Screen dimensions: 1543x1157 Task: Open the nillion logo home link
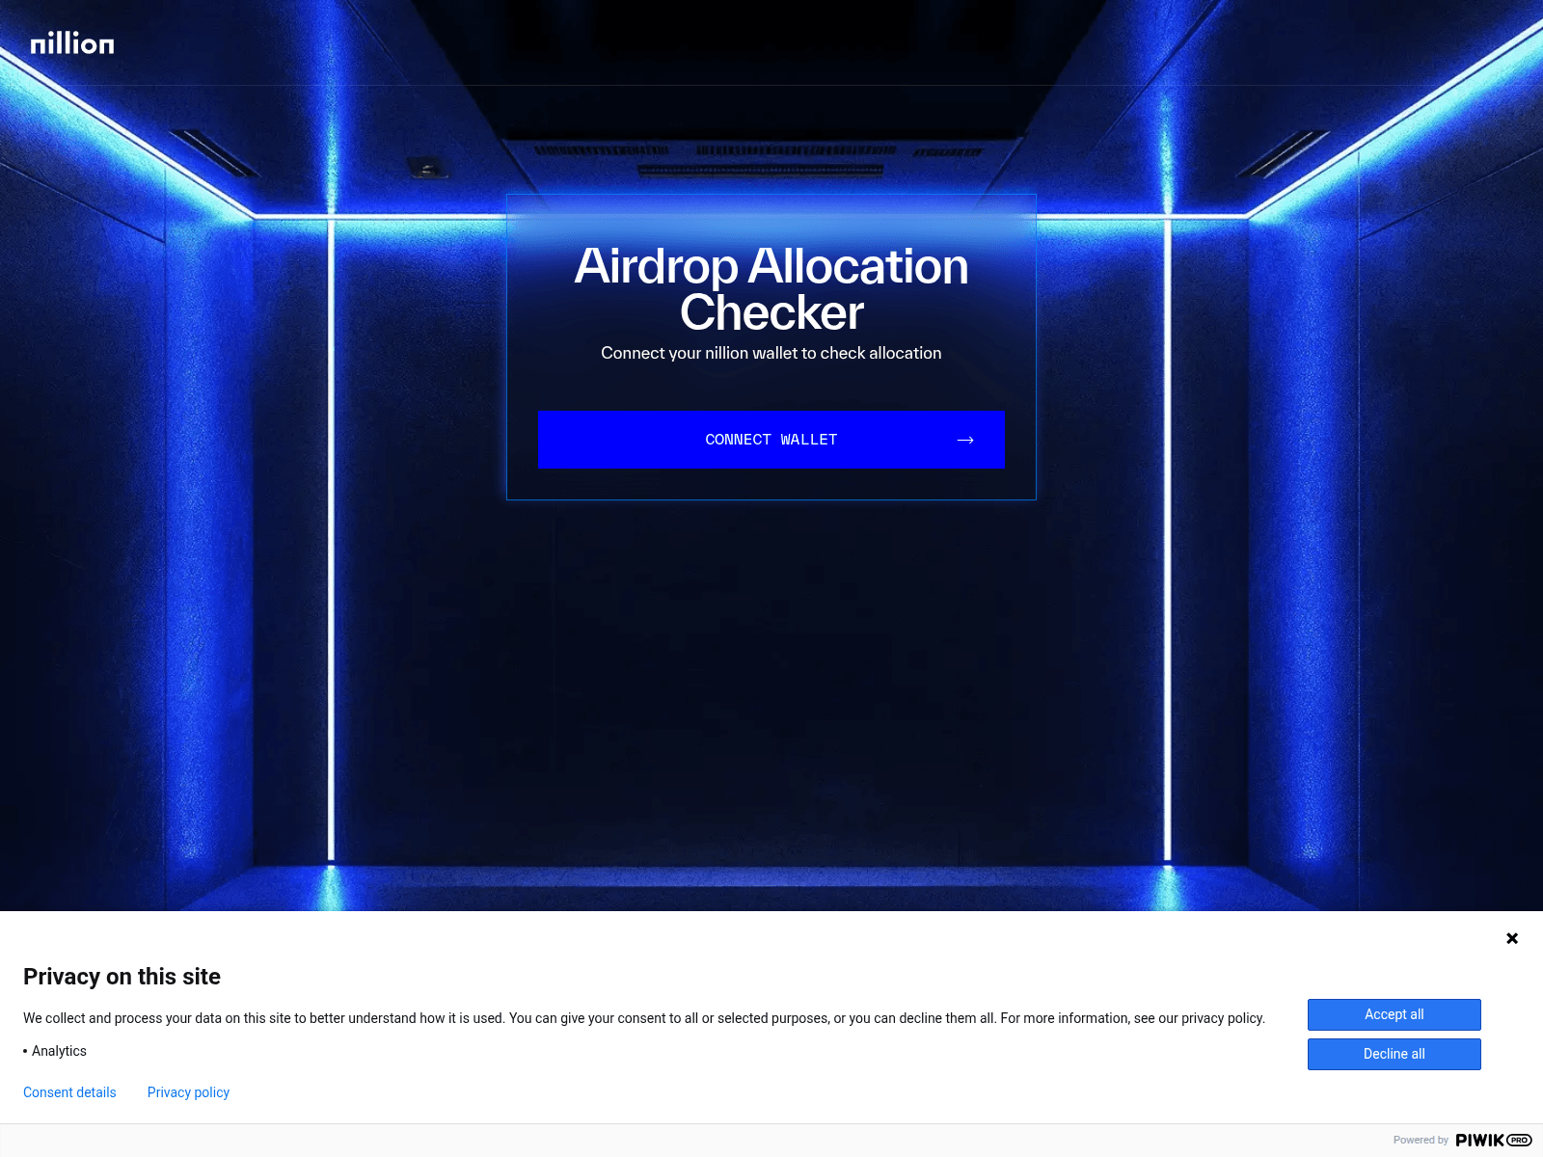coord(72,43)
